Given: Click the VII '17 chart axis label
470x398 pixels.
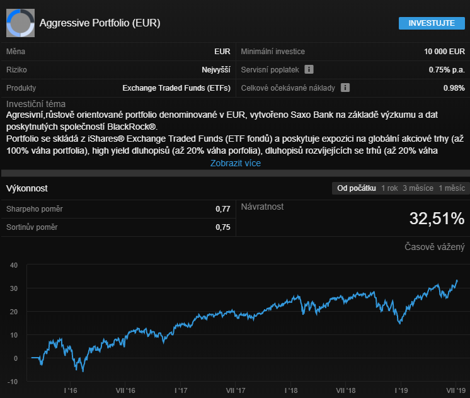Looking at the screenshot, I should [x=236, y=390].
